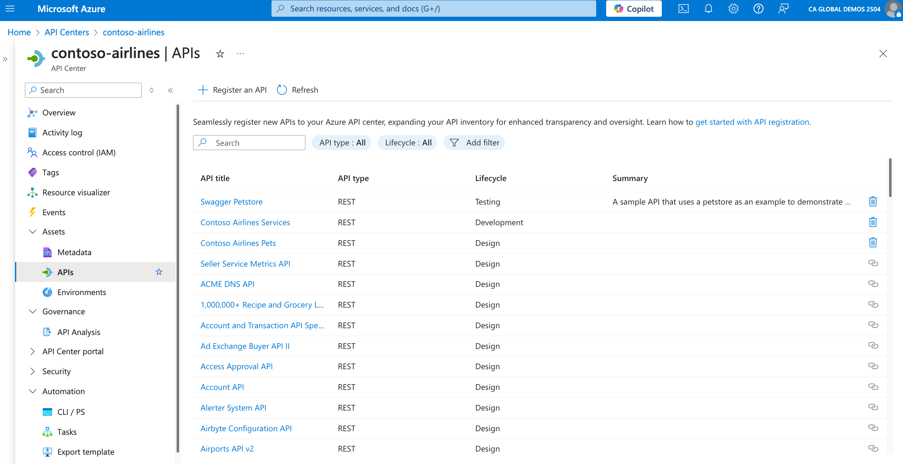Open Tasks under Automation
903x464 pixels.
(67, 432)
